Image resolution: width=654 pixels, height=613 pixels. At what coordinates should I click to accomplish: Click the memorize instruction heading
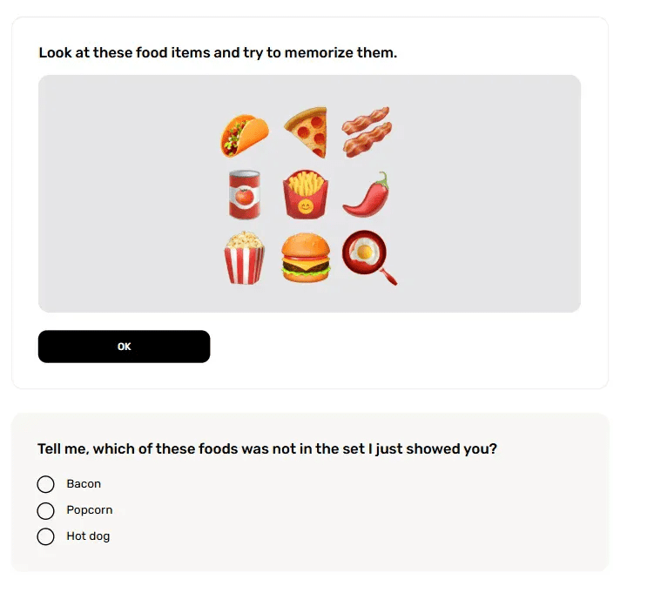[218, 53]
